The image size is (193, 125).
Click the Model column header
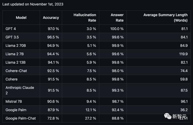click(21, 18)
